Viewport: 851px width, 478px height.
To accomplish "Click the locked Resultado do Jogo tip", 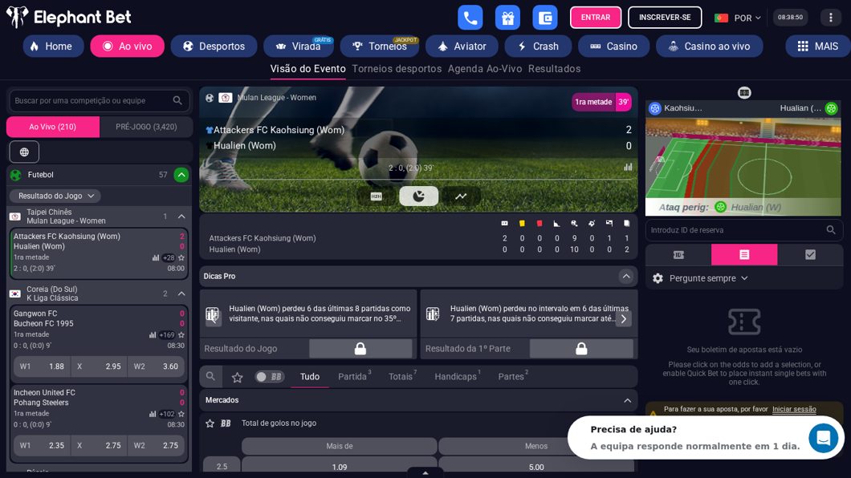I will point(360,348).
